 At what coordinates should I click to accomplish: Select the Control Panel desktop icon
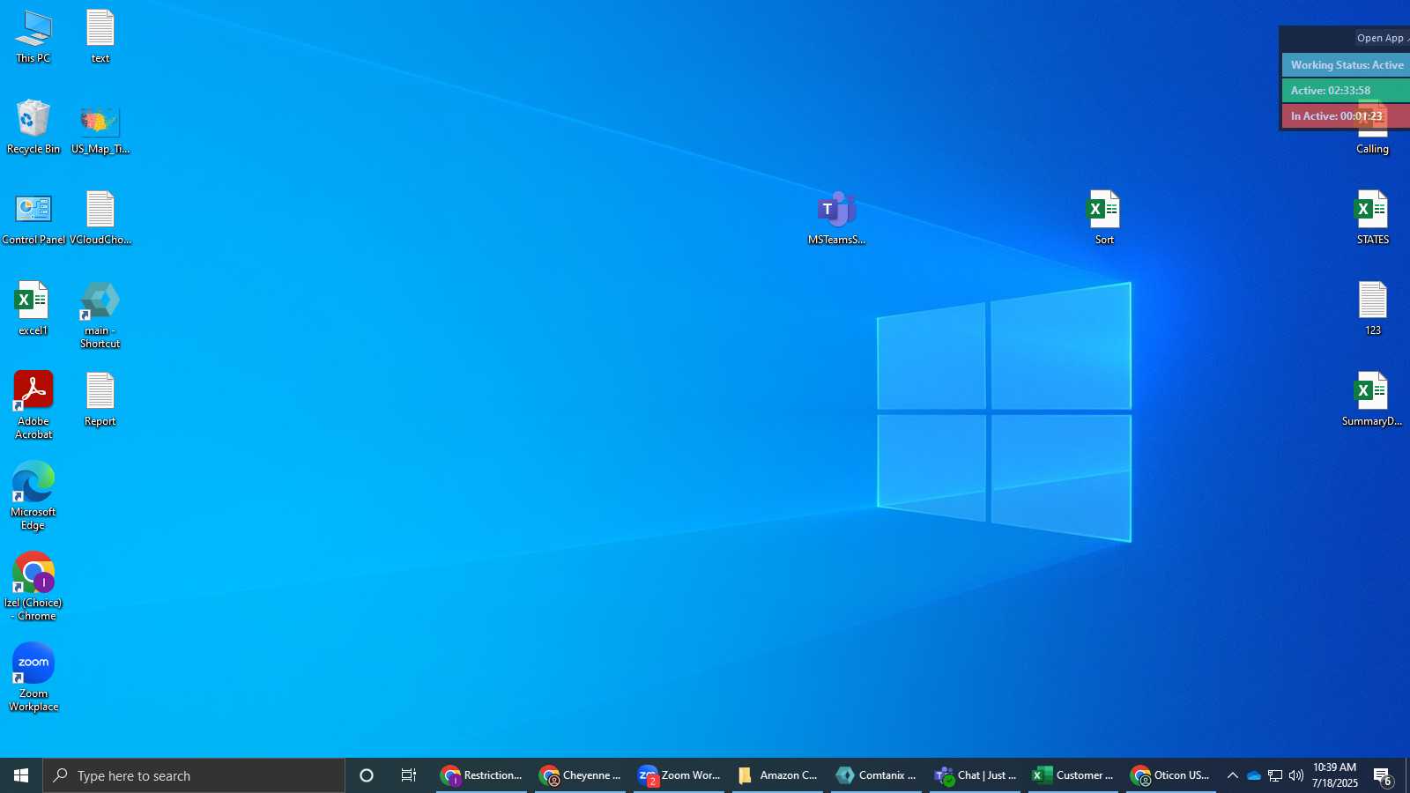click(33, 219)
